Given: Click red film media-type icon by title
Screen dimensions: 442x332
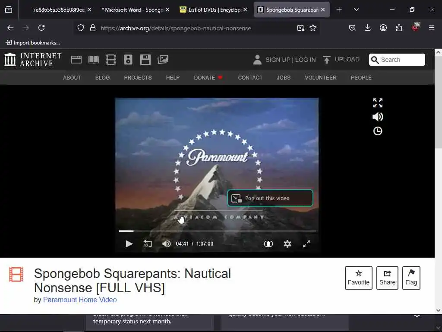Looking at the screenshot, I should pos(16,275).
